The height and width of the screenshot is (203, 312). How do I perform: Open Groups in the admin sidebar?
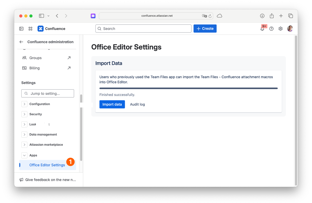click(48, 58)
